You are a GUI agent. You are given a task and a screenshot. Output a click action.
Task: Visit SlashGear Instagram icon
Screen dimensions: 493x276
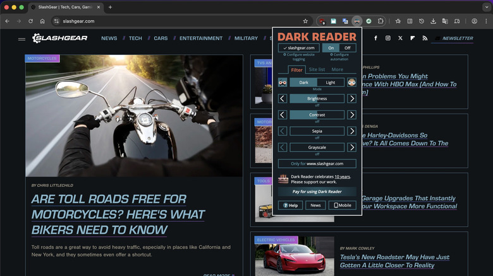pos(388,38)
